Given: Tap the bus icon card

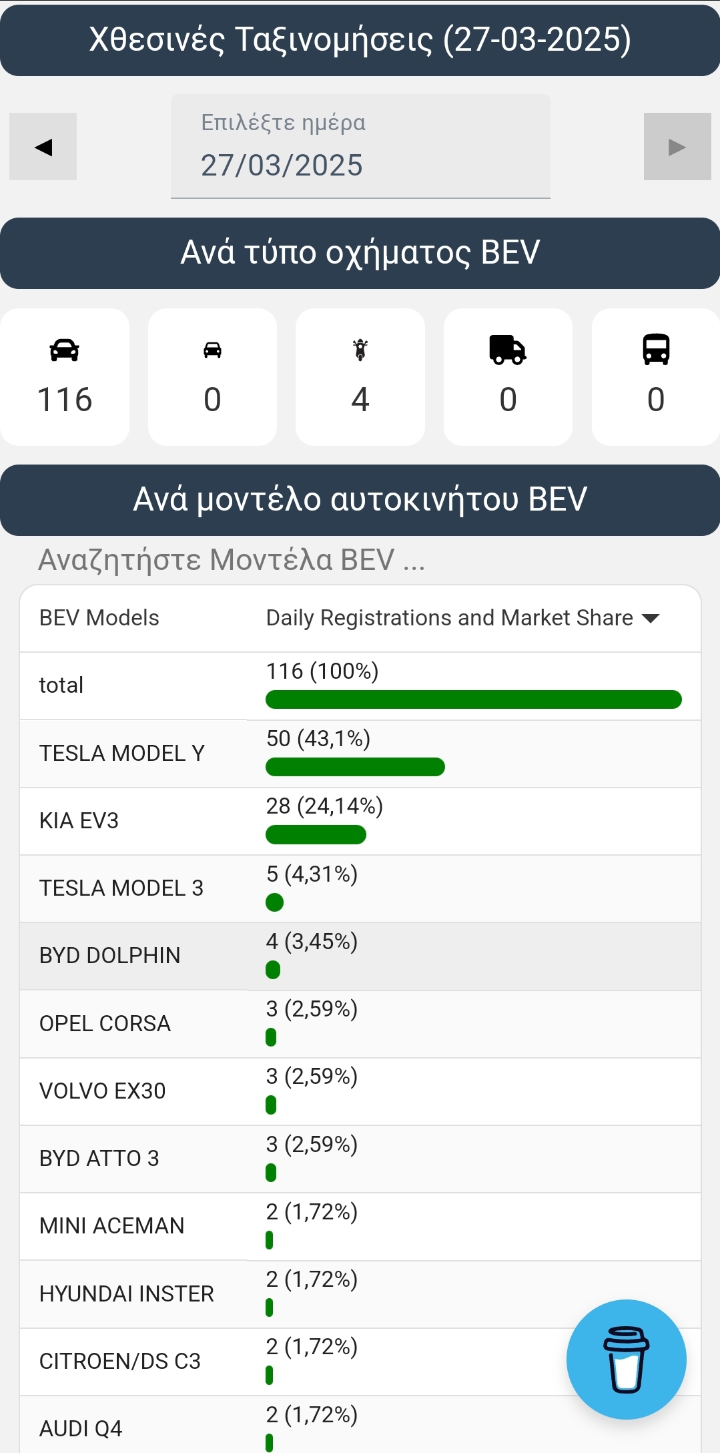Looking at the screenshot, I should pos(656,376).
